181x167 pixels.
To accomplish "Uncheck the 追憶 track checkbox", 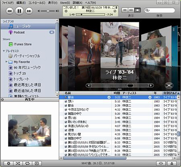I will coord(66,130).
